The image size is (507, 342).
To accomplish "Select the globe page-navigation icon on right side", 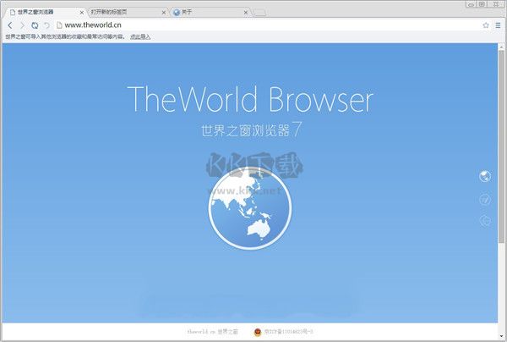I will coord(485,176).
